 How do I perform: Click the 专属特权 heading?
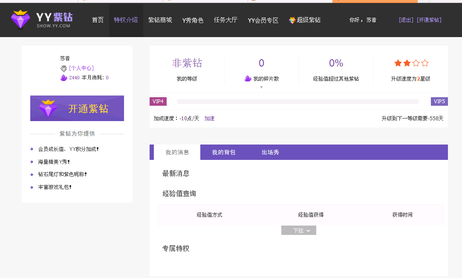(176, 249)
